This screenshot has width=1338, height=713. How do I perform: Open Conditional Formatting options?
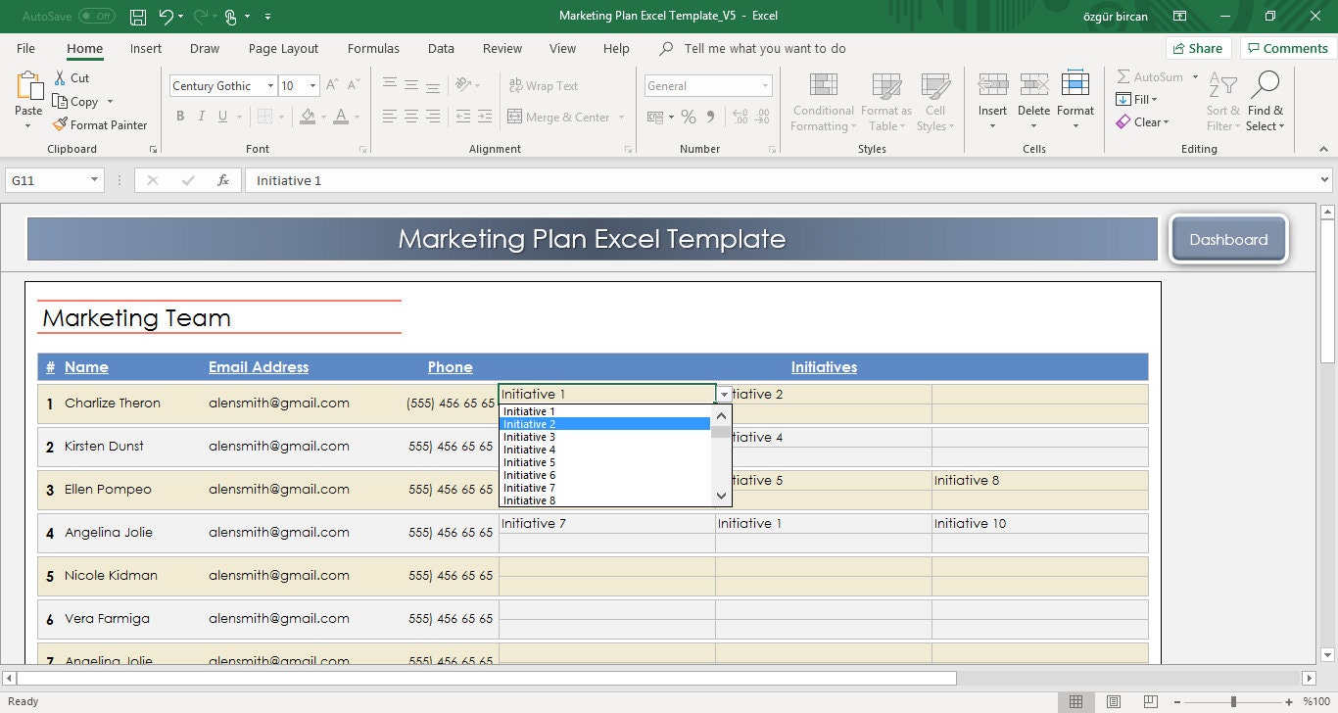pos(822,102)
